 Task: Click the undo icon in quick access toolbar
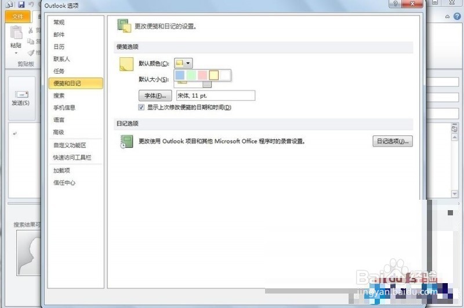coord(31,4)
